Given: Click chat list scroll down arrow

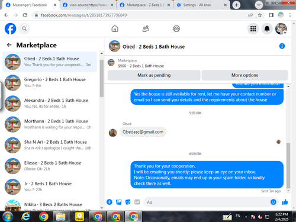Looking at the screenshot, I should click(102, 208).
